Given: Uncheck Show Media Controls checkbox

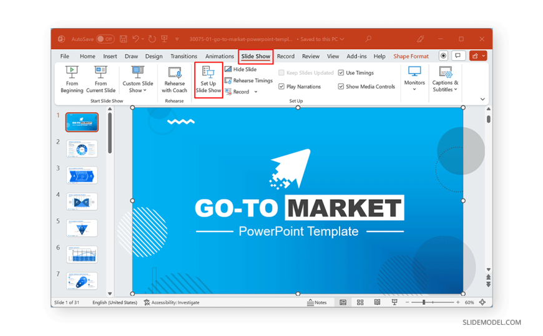Looking at the screenshot, I should point(341,87).
